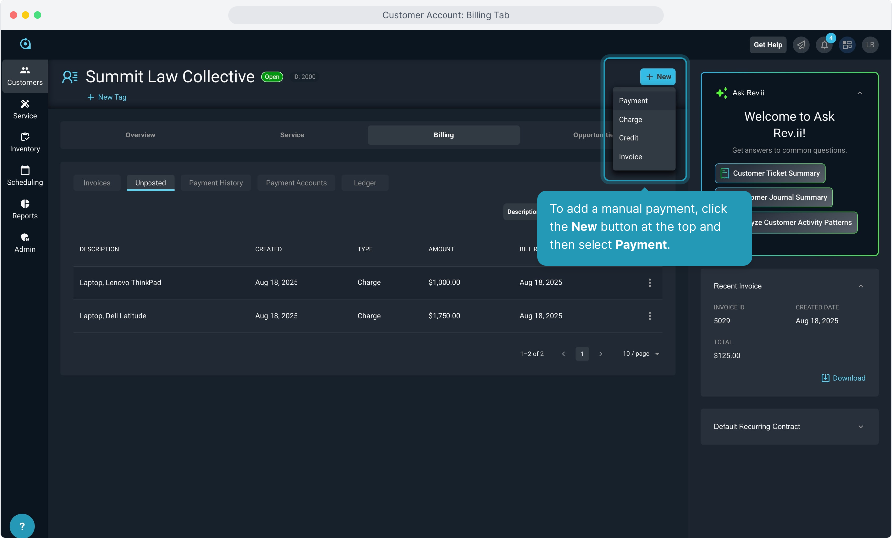
Task: Open Reports section in sidebar
Action: click(x=25, y=209)
